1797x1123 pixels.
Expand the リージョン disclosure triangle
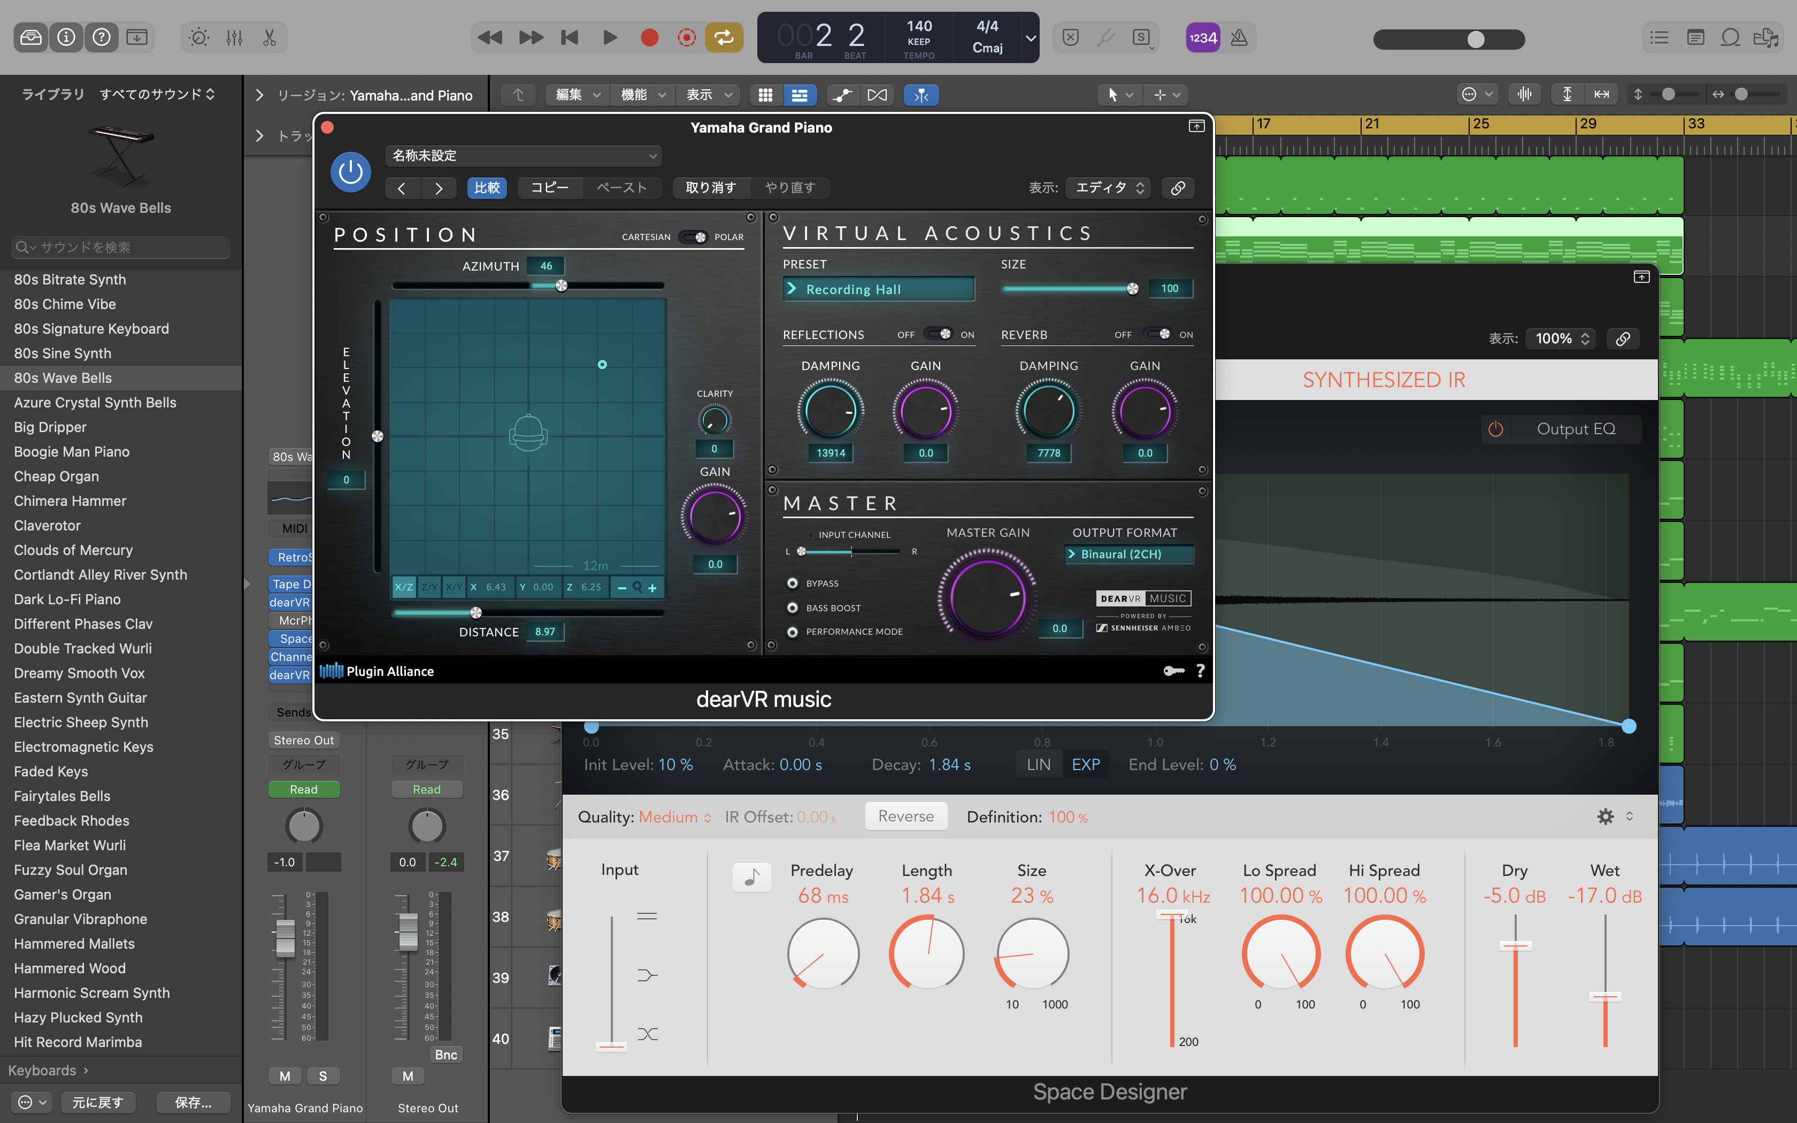259,95
